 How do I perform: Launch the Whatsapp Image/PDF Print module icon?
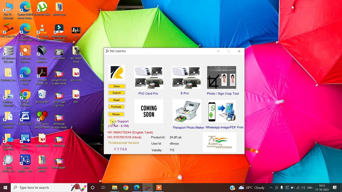[x=221, y=111]
